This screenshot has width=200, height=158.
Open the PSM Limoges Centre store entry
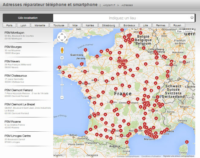(x=28, y=139)
